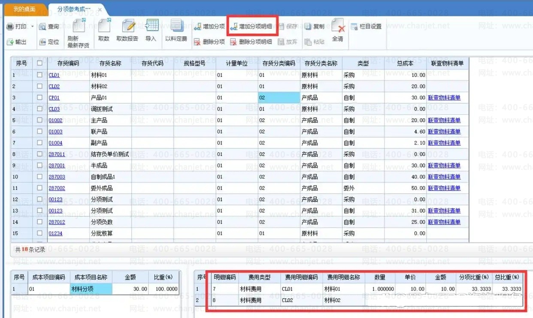
Task: Click the 复制 copy button
Action: pyautogui.click(x=315, y=27)
